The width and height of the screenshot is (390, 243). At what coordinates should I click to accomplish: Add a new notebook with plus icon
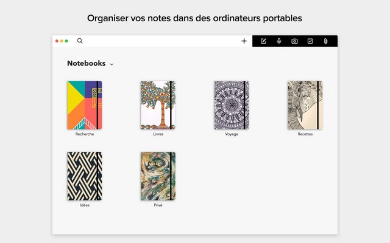pyautogui.click(x=244, y=41)
